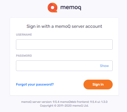Click the word account in the heading
This screenshot has width=127, height=112.
coord(94,26)
